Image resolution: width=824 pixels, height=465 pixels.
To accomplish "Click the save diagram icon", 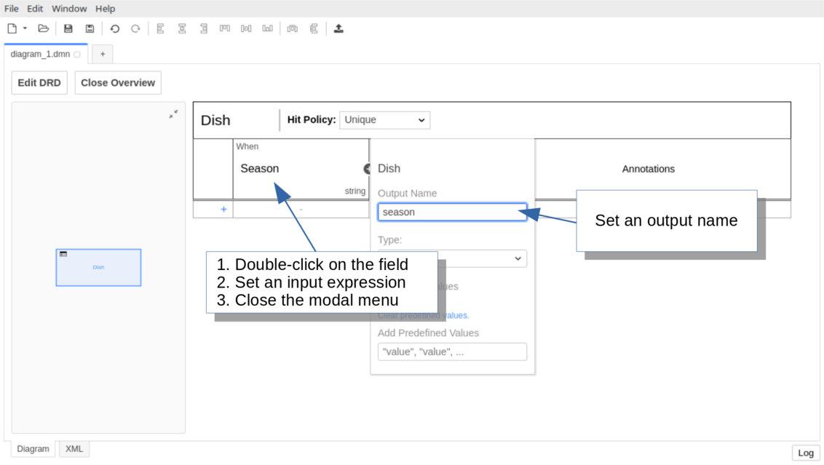I will pos(68,28).
